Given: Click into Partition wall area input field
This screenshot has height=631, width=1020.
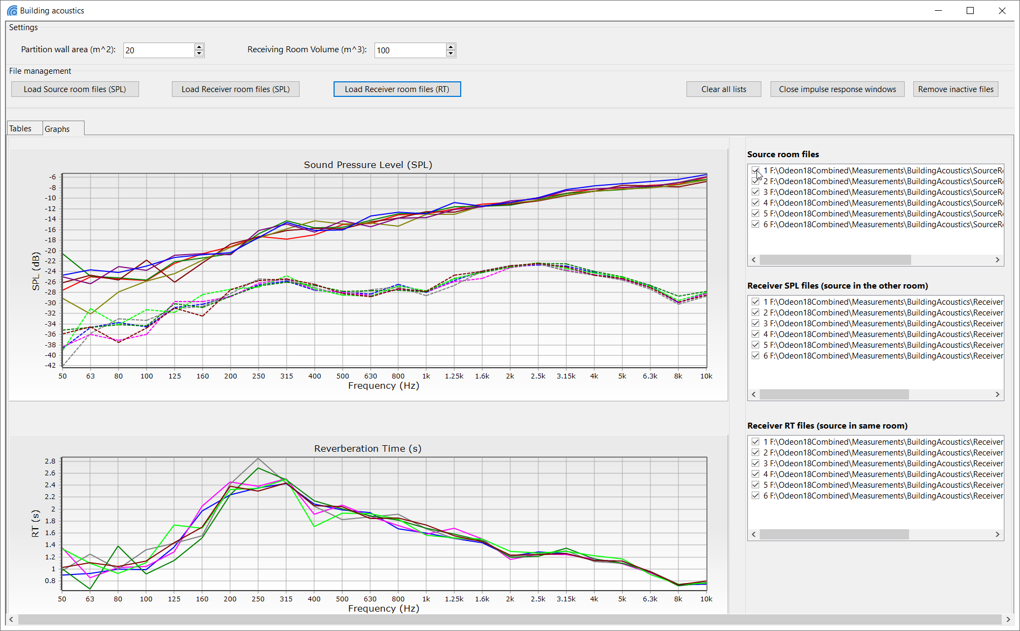Looking at the screenshot, I should [x=158, y=50].
